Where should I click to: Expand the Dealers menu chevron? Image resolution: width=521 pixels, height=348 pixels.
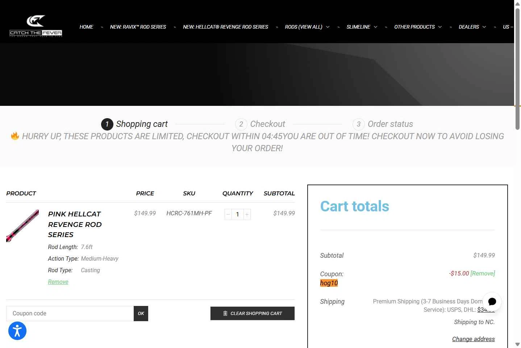click(x=484, y=27)
